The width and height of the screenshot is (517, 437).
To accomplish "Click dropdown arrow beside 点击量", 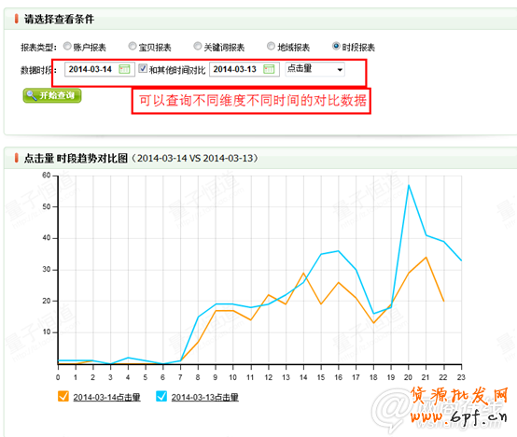I will 340,70.
